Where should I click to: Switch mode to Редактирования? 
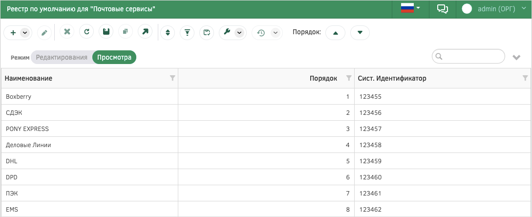coord(62,57)
